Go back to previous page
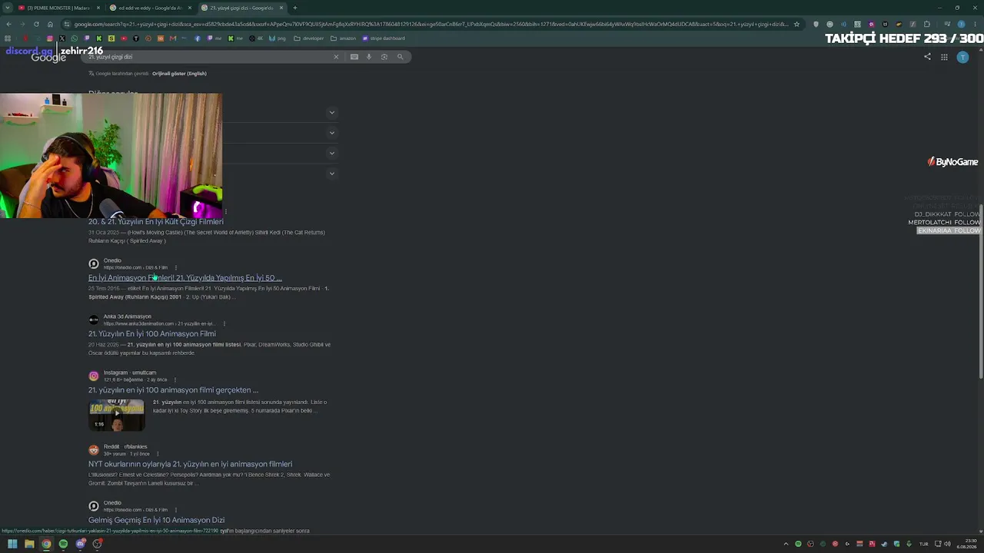 click(8, 24)
